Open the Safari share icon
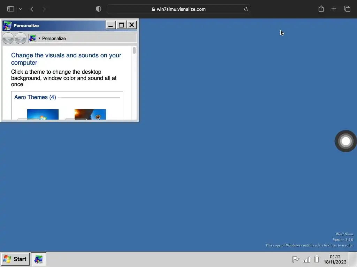This screenshot has width=357, height=267. pyautogui.click(x=321, y=9)
